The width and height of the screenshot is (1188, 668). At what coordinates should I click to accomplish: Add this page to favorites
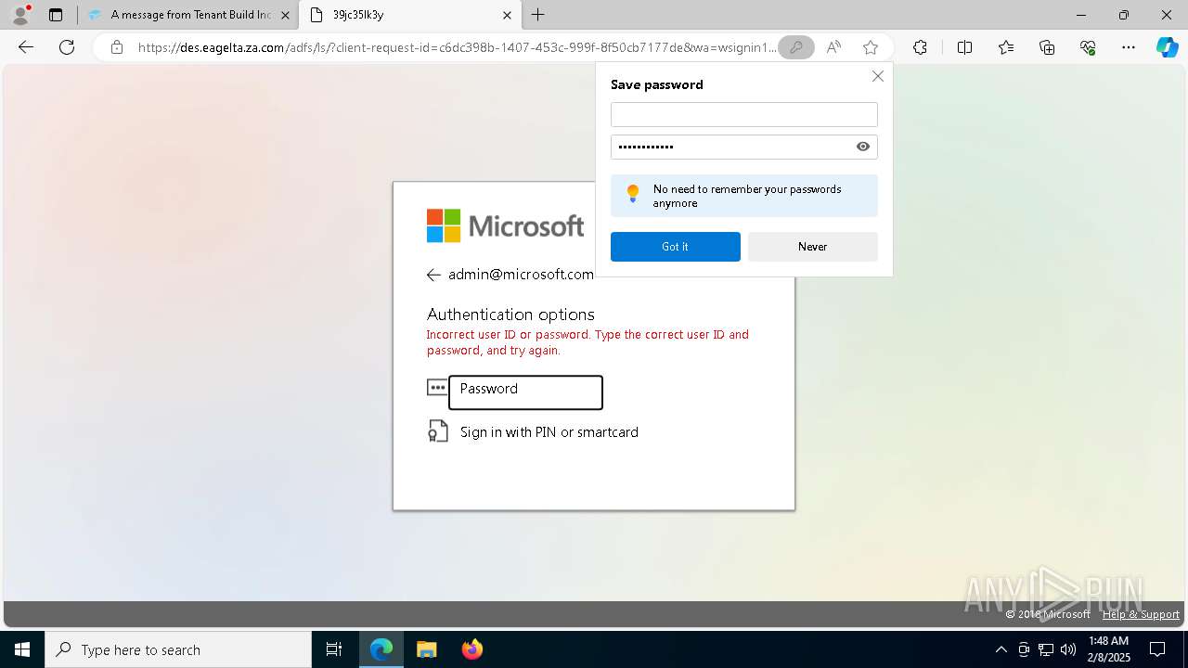point(870,47)
